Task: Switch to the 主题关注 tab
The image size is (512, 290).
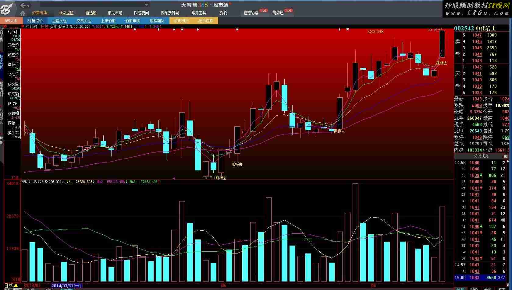Action: coord(59,21)
